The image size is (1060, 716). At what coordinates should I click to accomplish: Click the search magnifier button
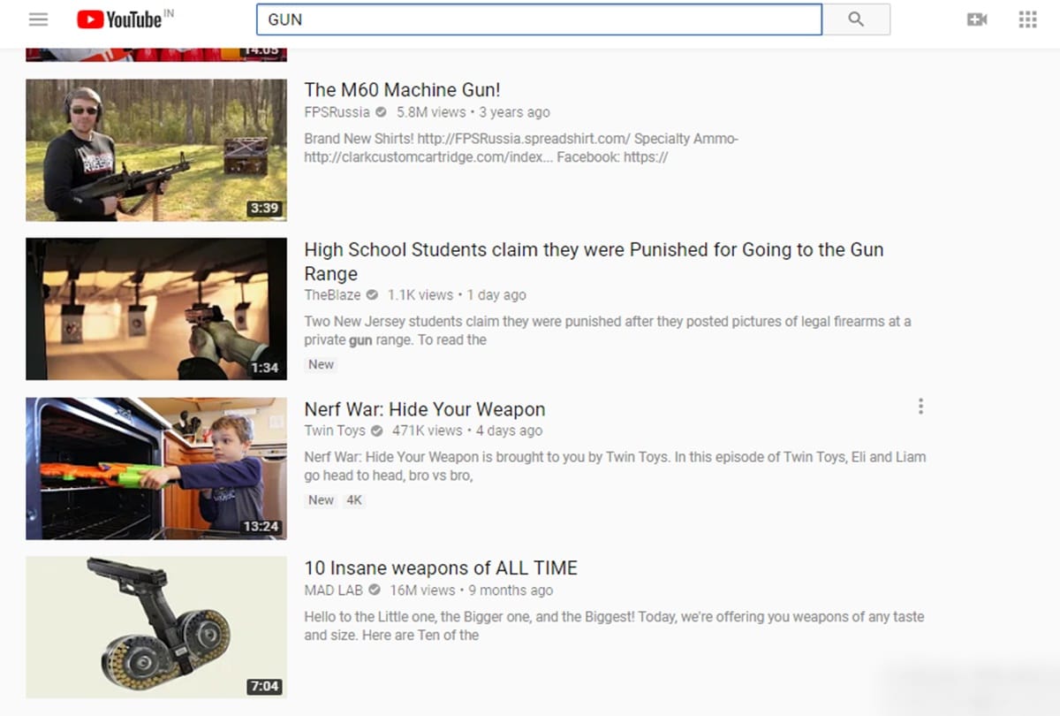(856, 19)
